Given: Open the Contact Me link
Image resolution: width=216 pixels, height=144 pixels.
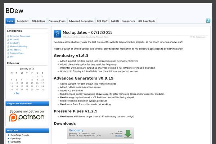Looking at the screenshot, I should click(16, 142).
